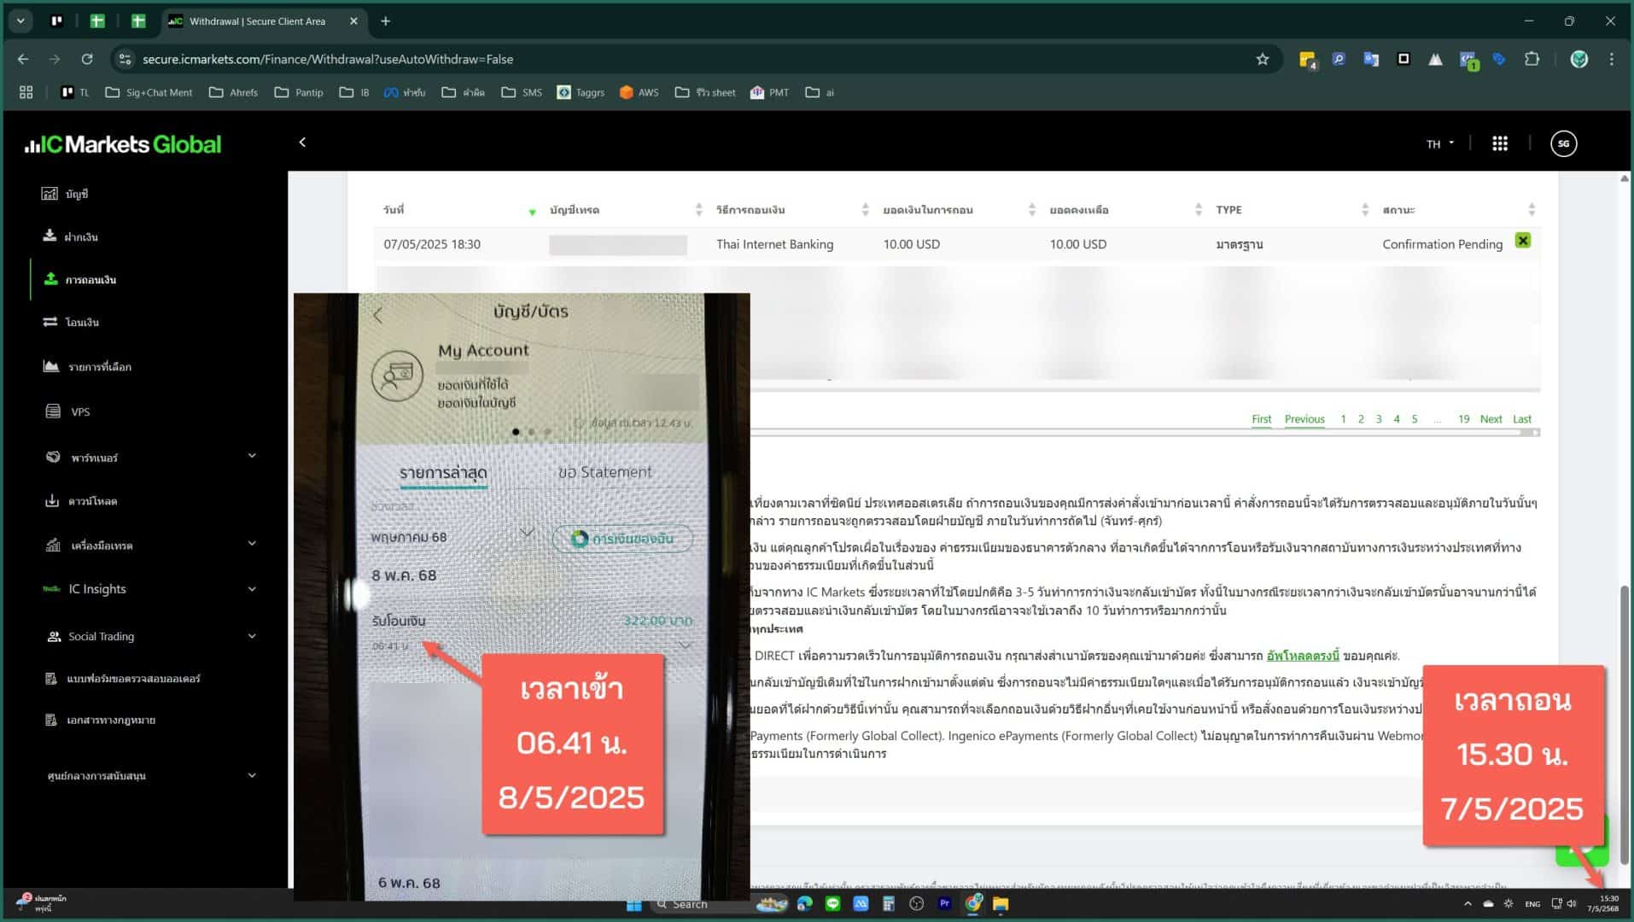Cancel the pending withdrawal with green X

pos(1522,241)
